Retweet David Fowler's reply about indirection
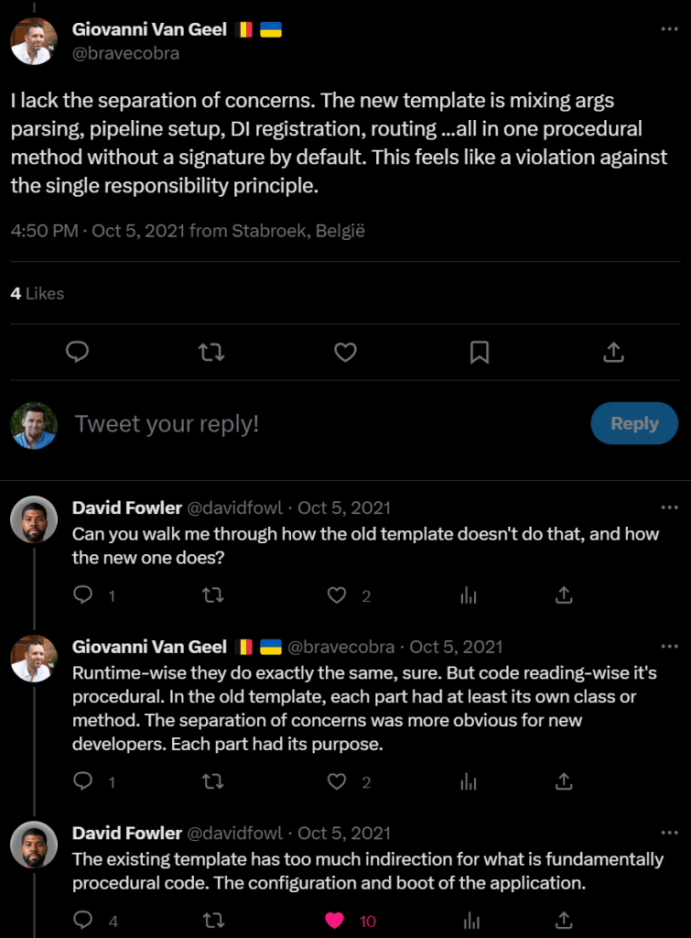691x938 pixels. click(x=211, y=920)
